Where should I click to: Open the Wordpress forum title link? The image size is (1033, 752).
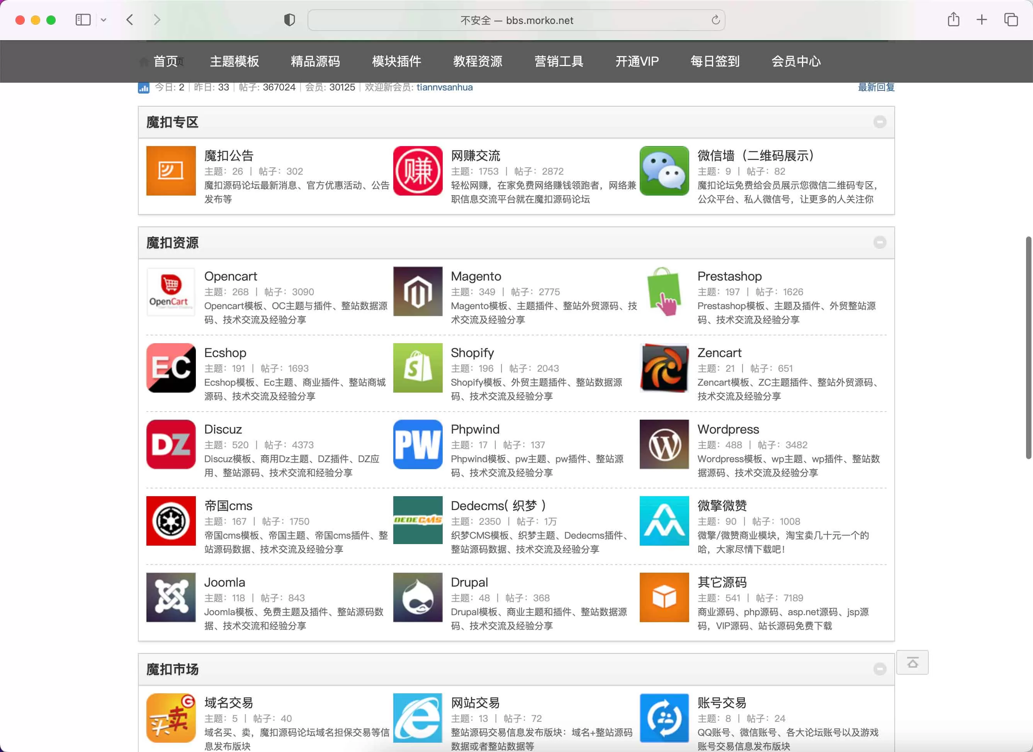tap(728, 429)
